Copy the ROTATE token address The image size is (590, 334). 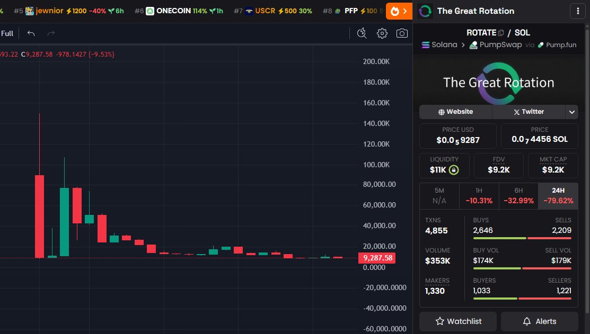501,33
